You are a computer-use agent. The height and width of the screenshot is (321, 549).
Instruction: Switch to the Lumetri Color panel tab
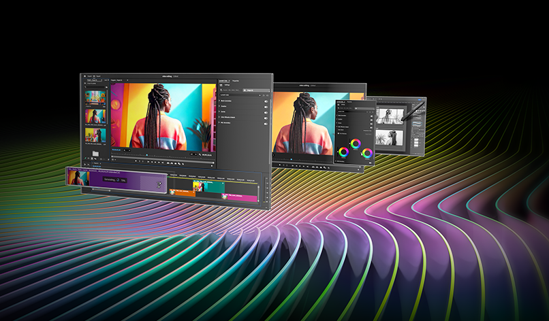click(x=224, y=81)
